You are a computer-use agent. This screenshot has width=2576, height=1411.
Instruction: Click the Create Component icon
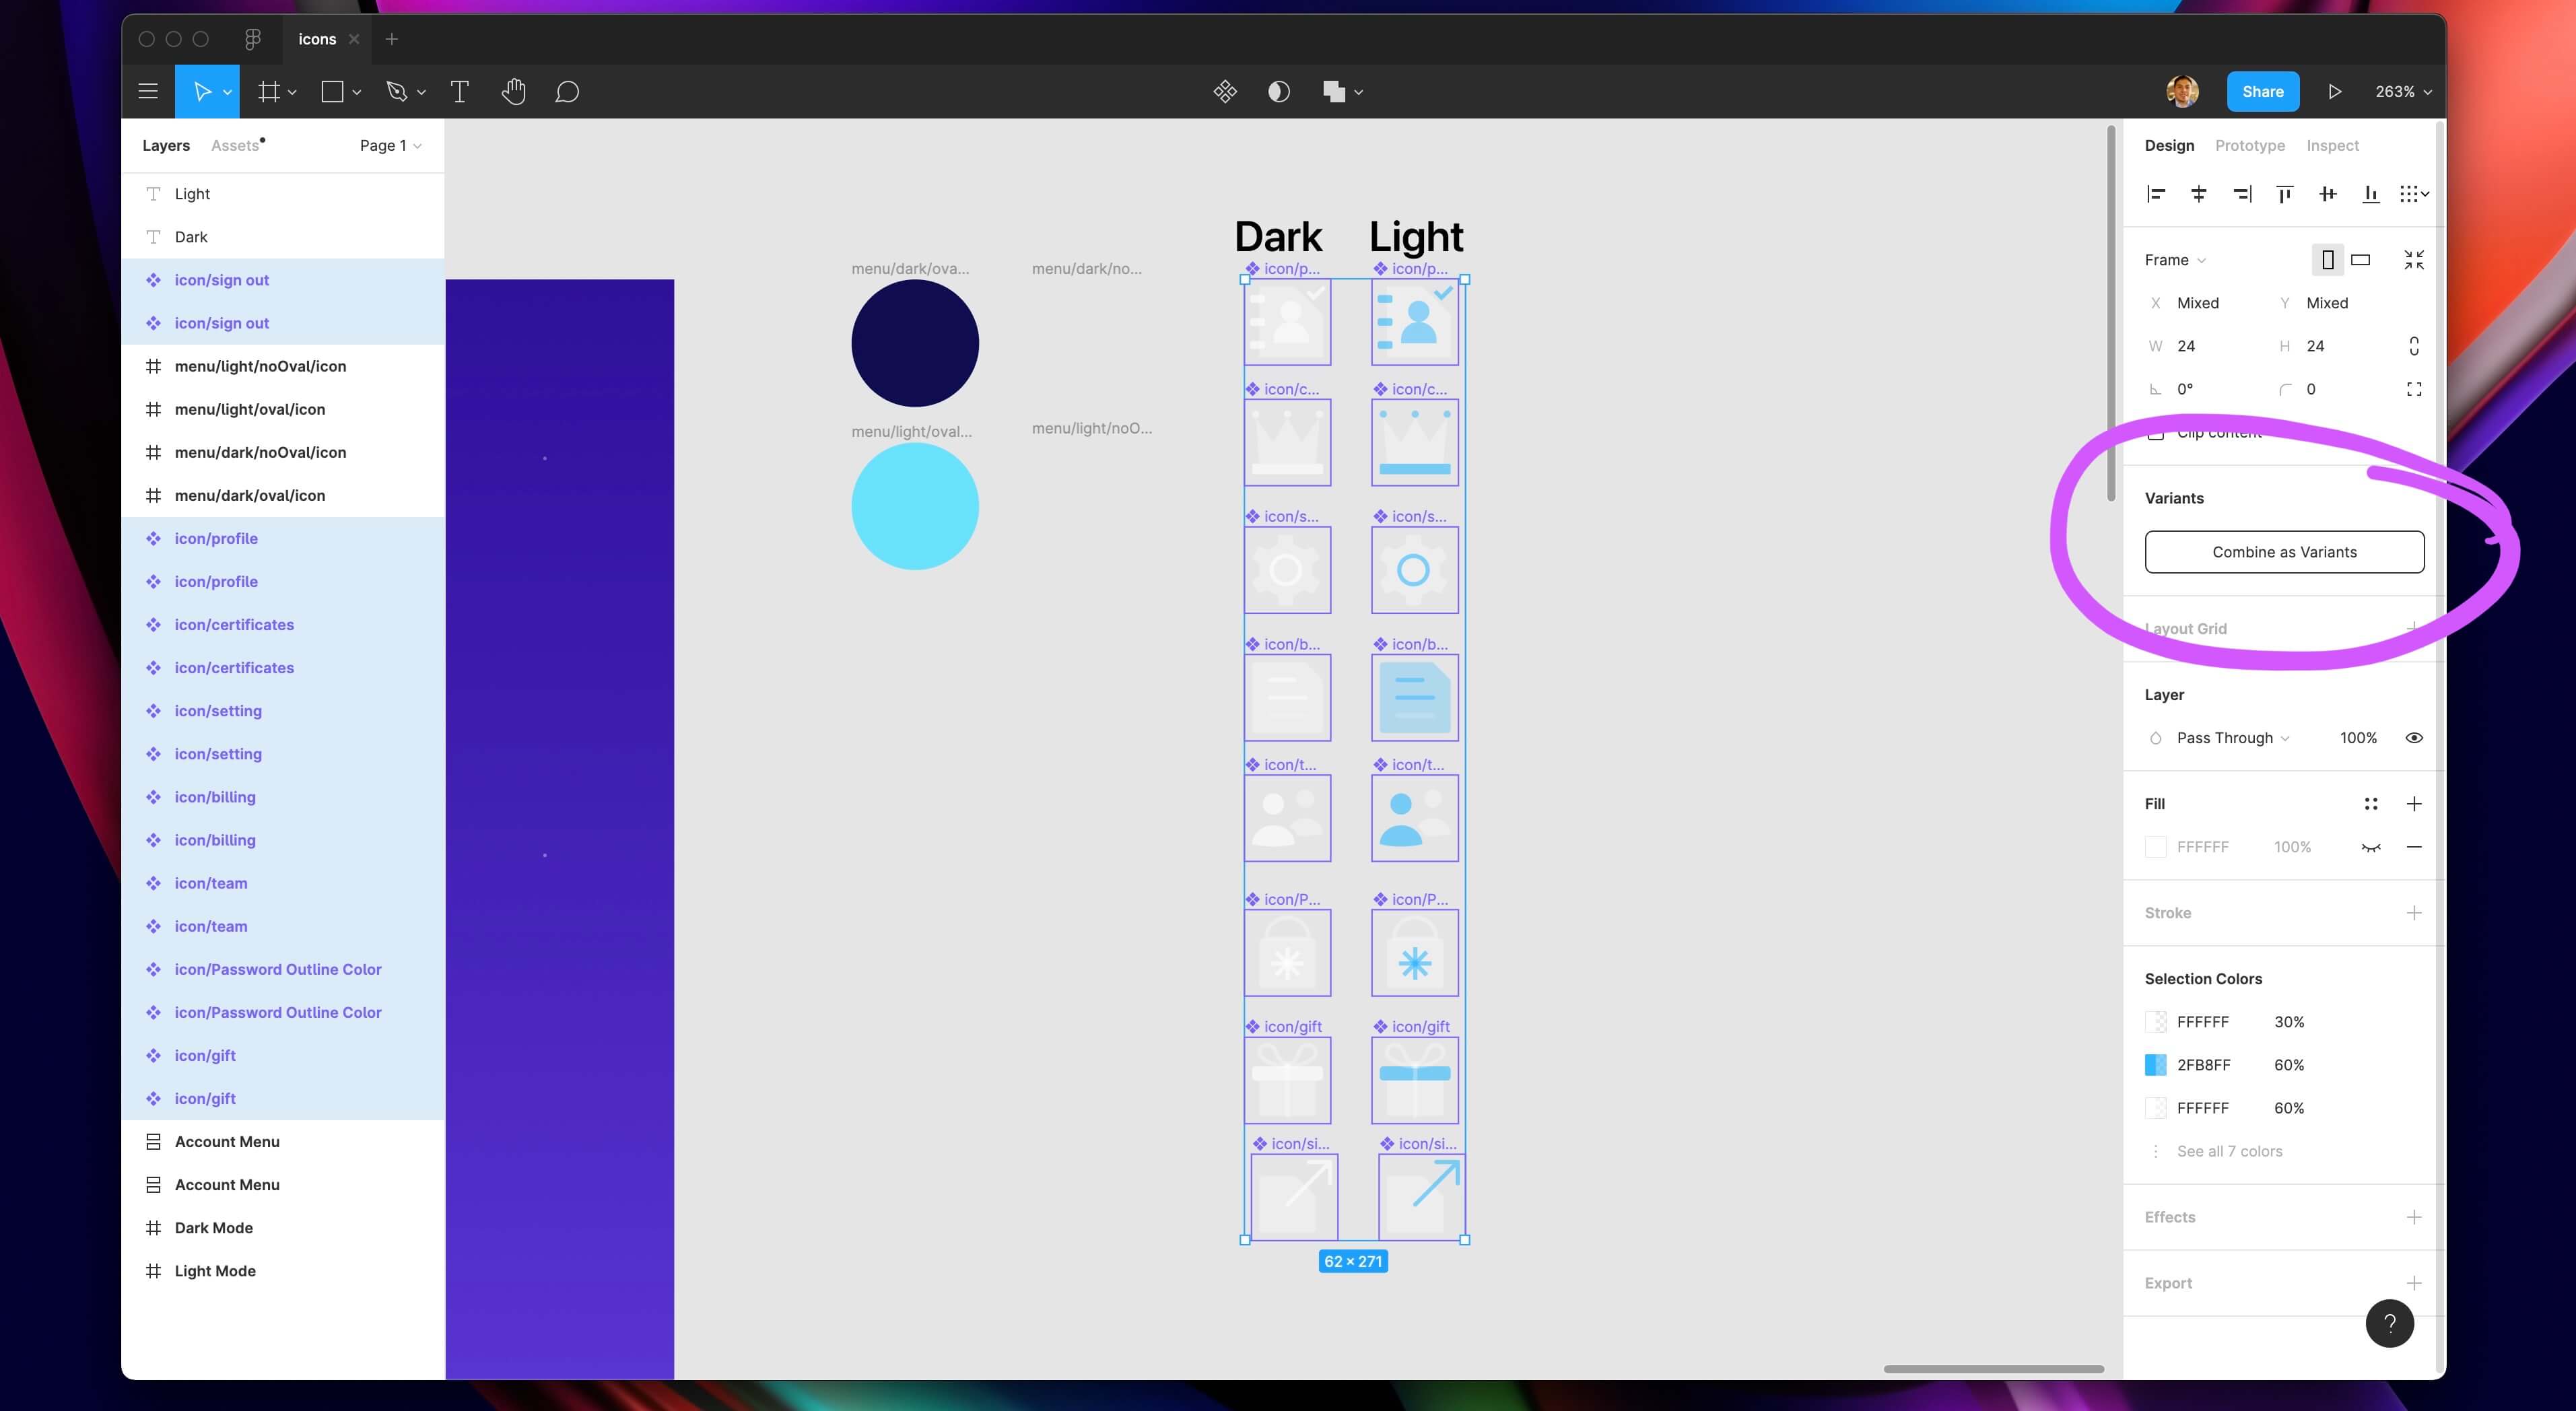1225,91
